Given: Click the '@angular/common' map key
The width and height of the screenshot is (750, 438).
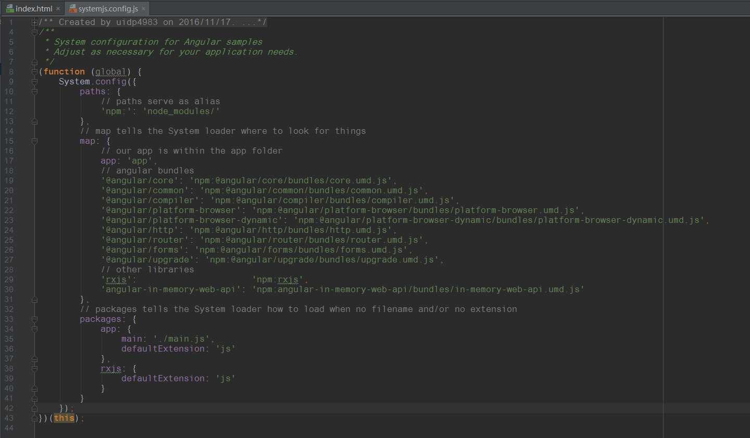Looking at the screenshot, I should click(x=145, y=191).
